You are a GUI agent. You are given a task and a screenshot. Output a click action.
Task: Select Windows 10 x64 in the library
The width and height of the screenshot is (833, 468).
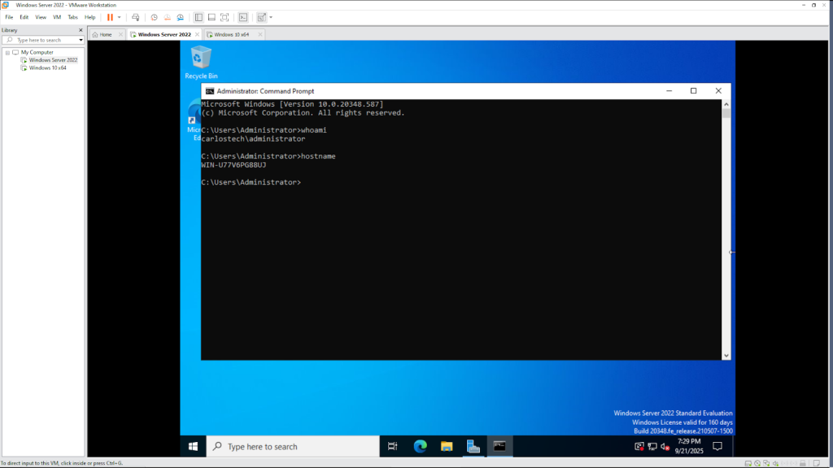(47, 68)
